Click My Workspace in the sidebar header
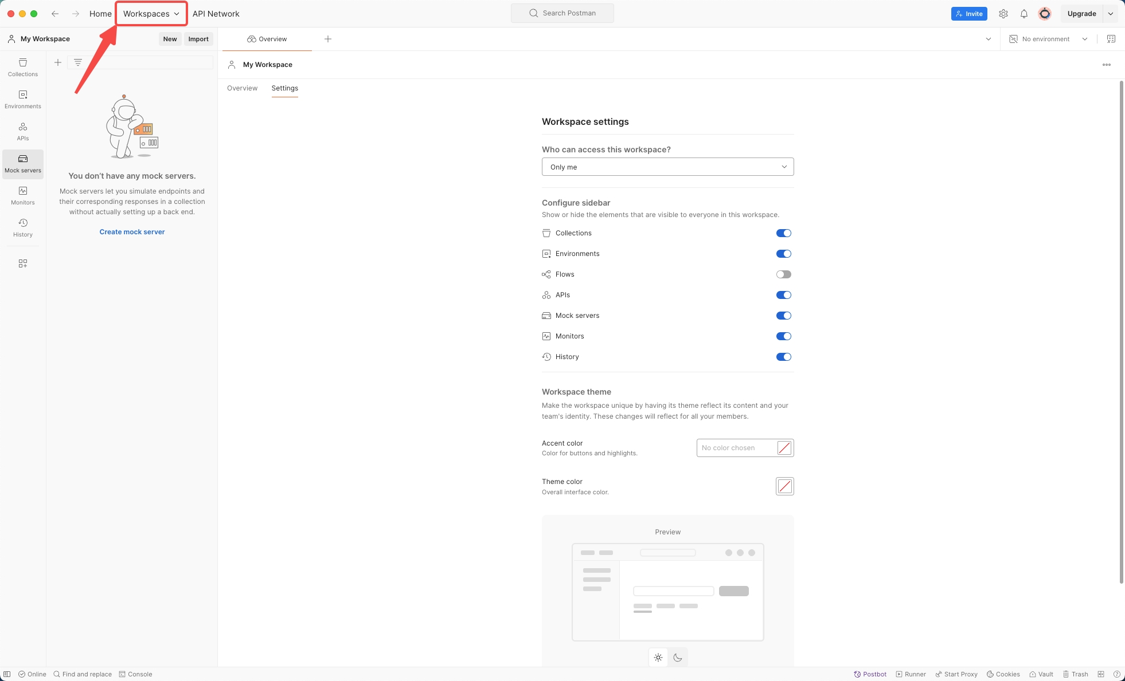 pos(39,39)
